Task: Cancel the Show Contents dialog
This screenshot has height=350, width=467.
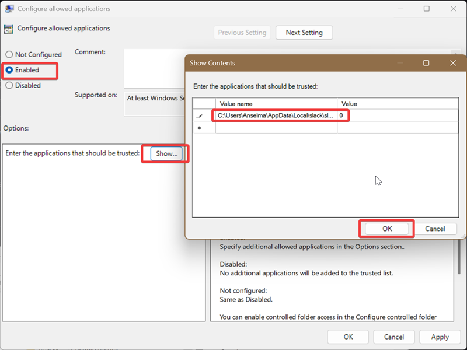Action: [x=435, y=229]
